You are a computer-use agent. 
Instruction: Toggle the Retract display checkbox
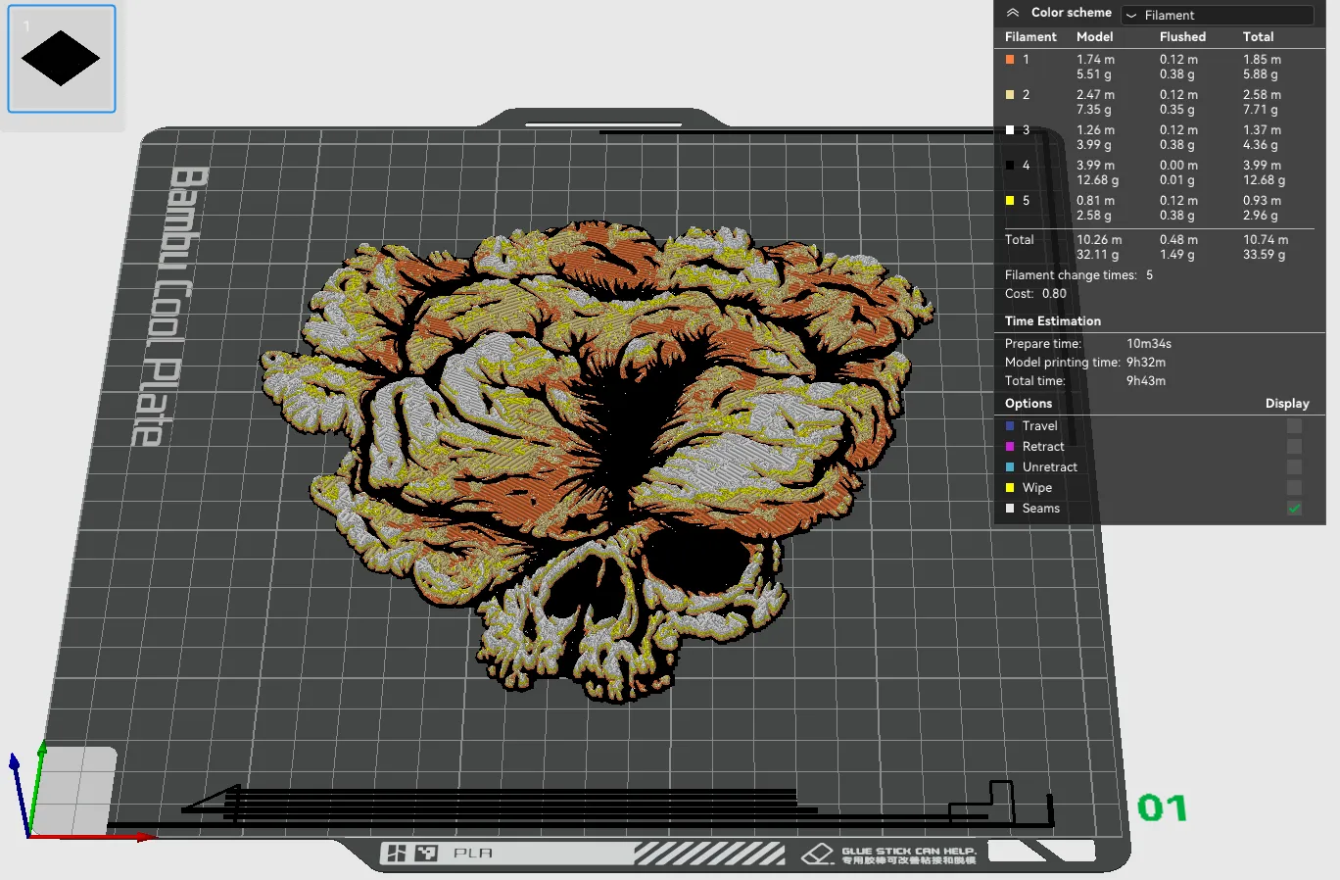pos(1294,447)
